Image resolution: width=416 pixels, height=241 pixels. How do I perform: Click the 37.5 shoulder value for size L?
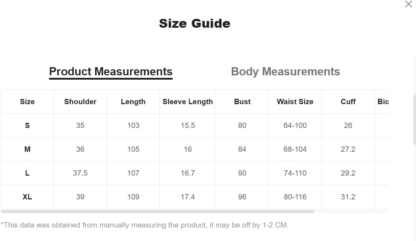[x=80, y=173]
